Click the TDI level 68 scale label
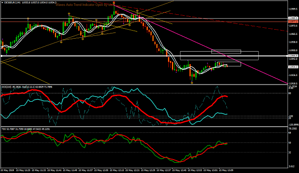The height and width of the screenshot is (173, 299). point(290,132)
